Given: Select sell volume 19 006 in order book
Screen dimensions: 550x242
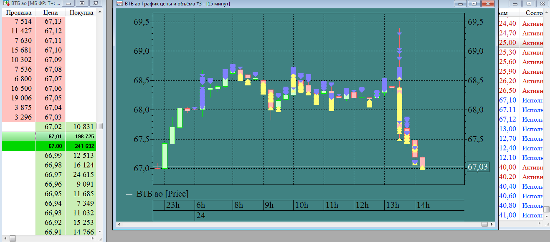Looking at the screenshot, I should click(21, 98).
